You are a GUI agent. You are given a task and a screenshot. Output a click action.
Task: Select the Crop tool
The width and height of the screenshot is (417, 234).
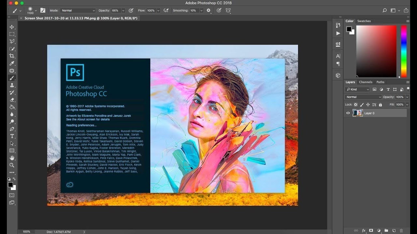click(12, 56)
